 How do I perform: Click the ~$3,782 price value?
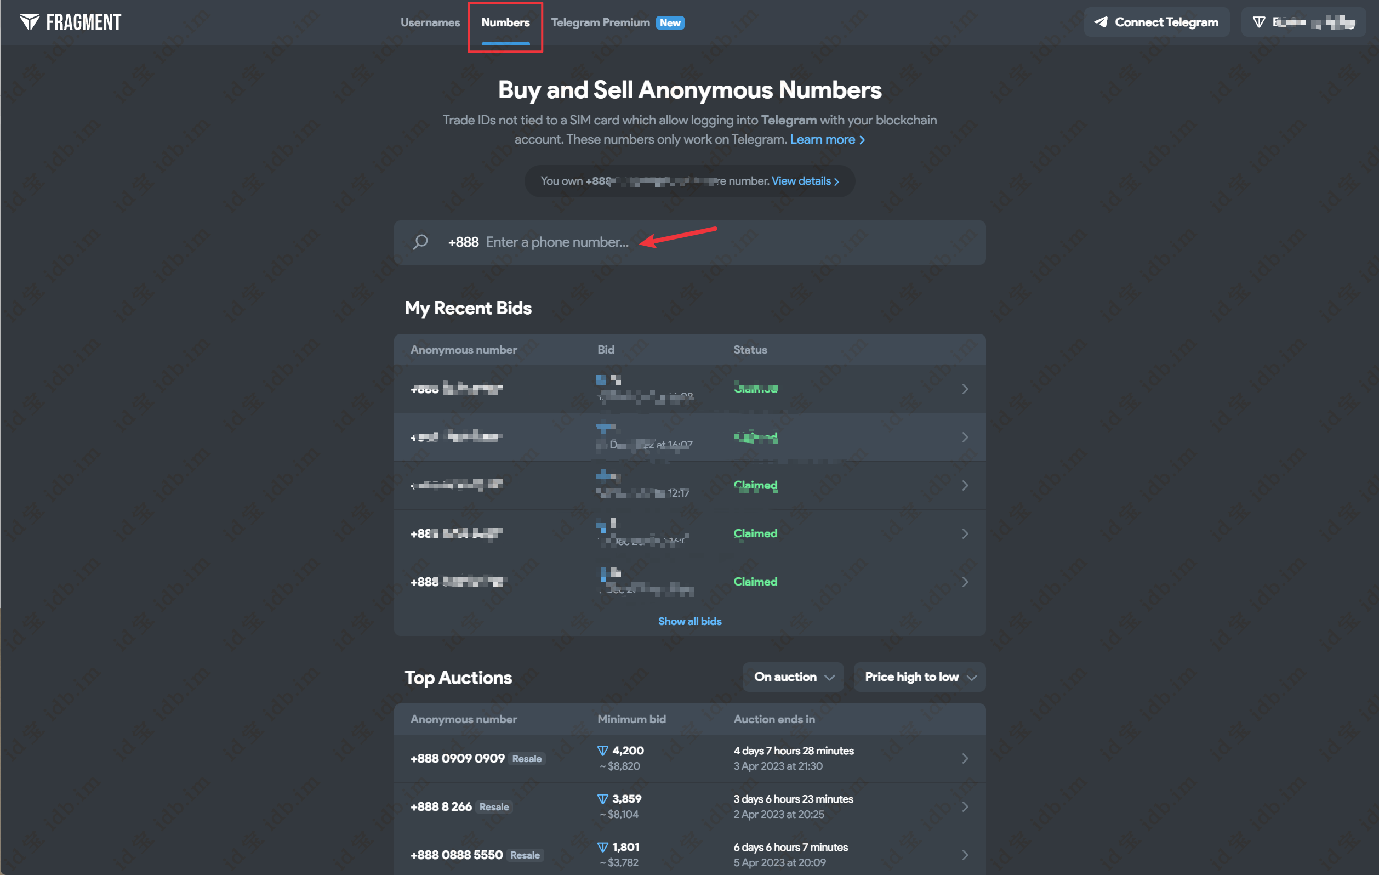coord(618,862)
